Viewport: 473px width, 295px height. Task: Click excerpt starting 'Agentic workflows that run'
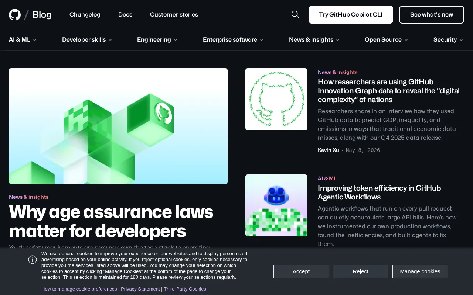(387, 226)
